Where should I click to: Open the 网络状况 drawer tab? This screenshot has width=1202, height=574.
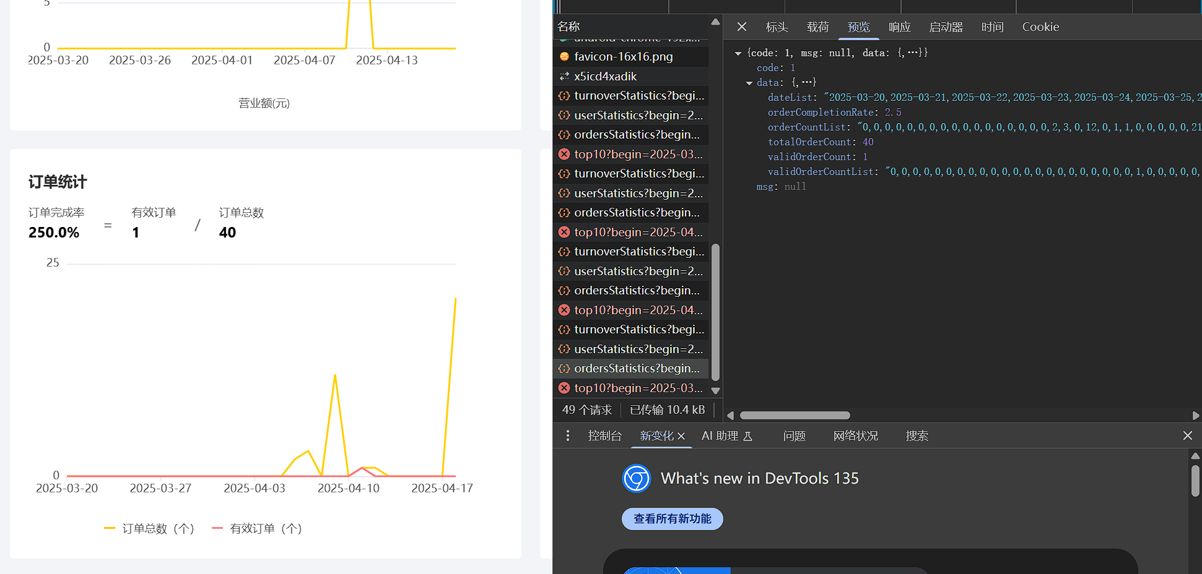coord(855,435)
